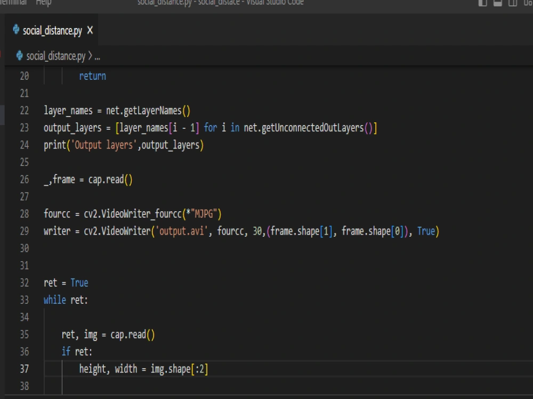533x399 pixels.
Task: Click VideoWriter_fourcc on line 28
Action: pyautogui.click(x=141, y=214)
